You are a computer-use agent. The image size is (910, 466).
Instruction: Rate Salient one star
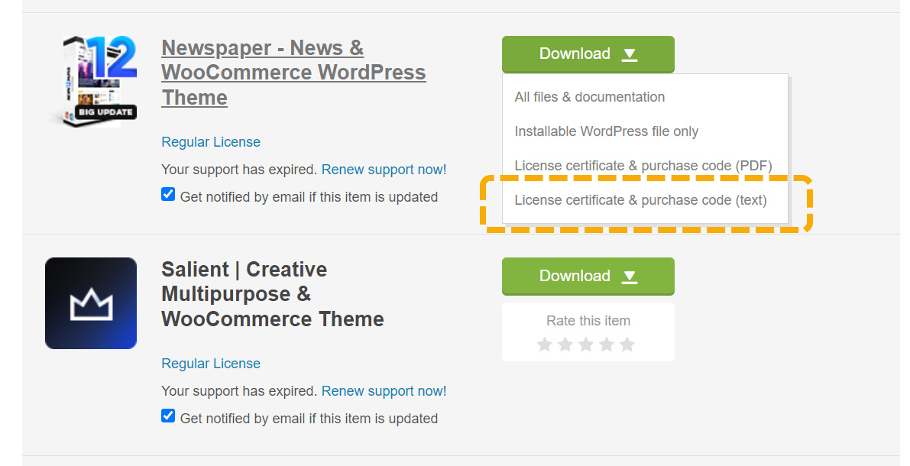[544, 345]
